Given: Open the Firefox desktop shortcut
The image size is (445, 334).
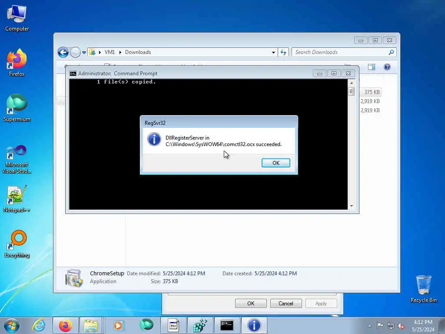Looking at the screenshot, I should pyautogui.click(x=17, y=63).
